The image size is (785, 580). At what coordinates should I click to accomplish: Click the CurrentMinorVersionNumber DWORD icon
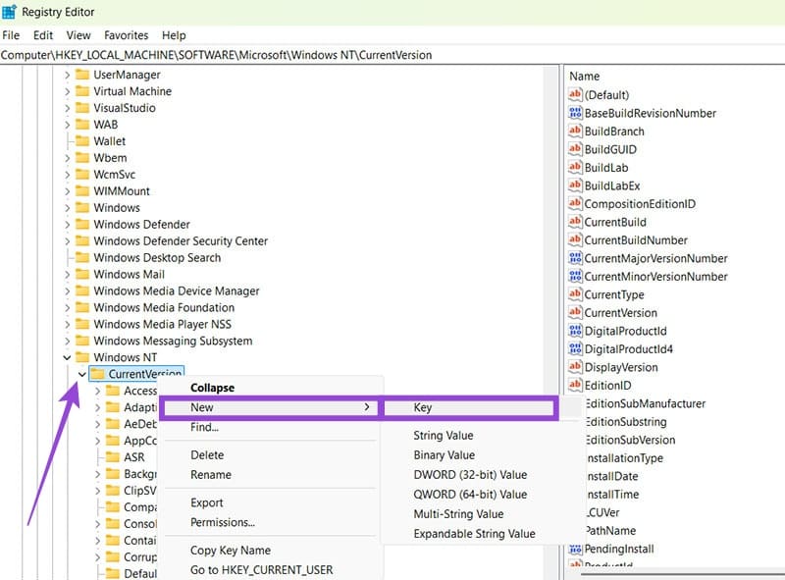[x=575, y=276]
